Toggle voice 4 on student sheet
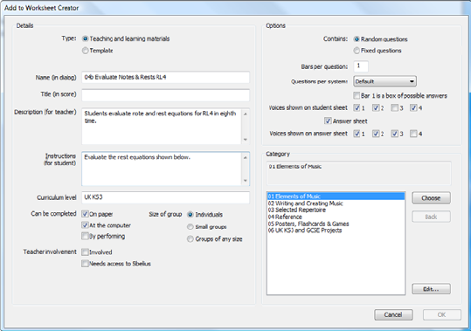Image resolution: width=471 pixels, height=331 pixels. (413, 107)
